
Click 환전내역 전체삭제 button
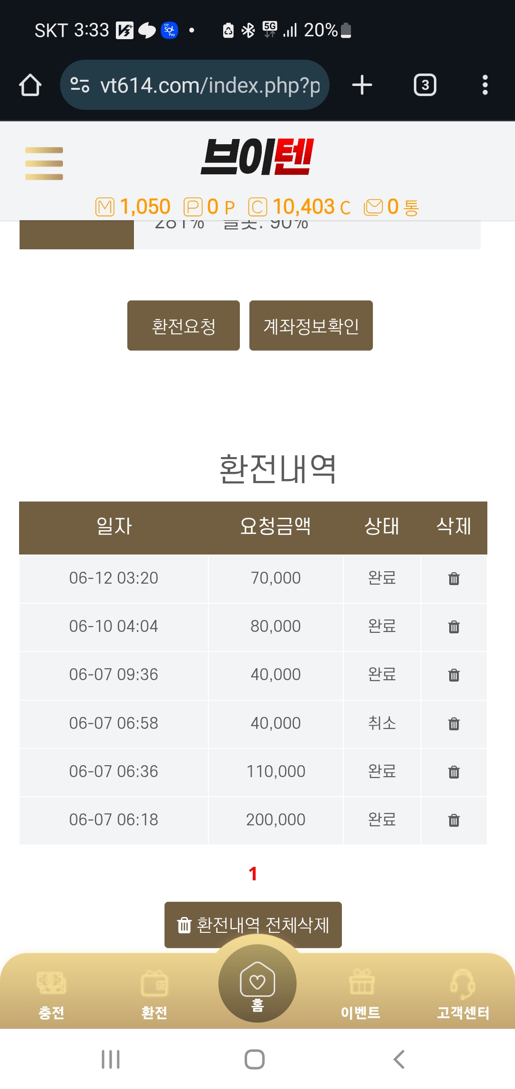tap(253, 925)
